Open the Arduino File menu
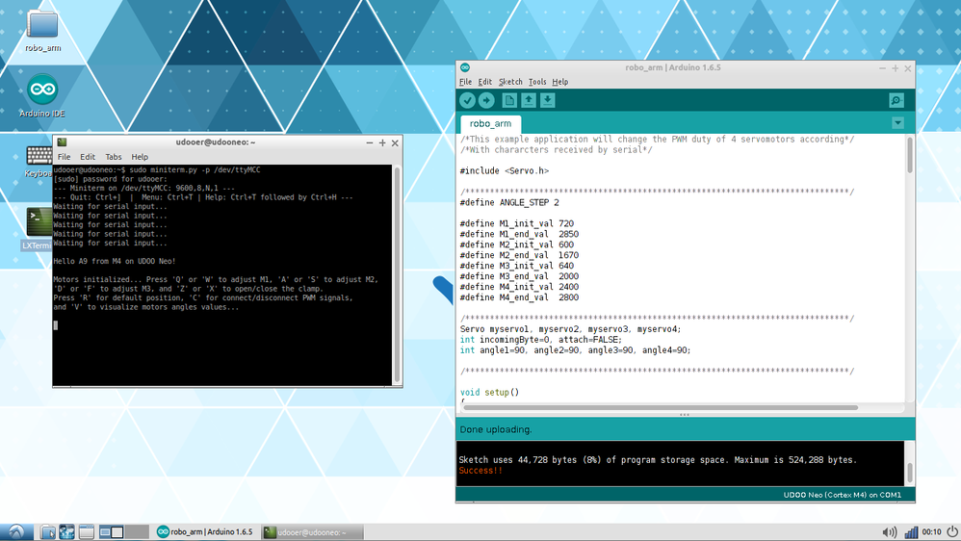The image size is (961, 541). pyautogui.click(x=465, y=82)
